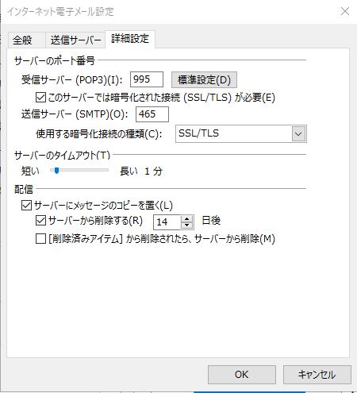Click the SMTP port number field
Viewport: 357px width, 393px height.
coord(152,114)
